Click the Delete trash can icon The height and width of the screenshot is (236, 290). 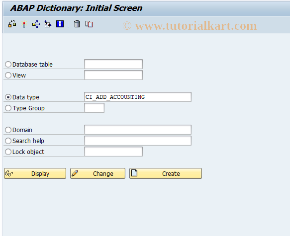[x=77, y=24]
